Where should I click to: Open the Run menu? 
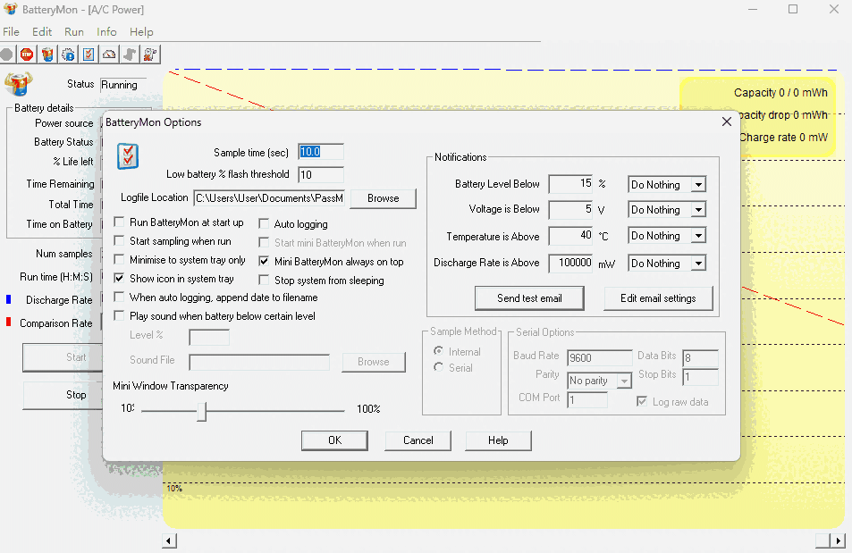74,32
